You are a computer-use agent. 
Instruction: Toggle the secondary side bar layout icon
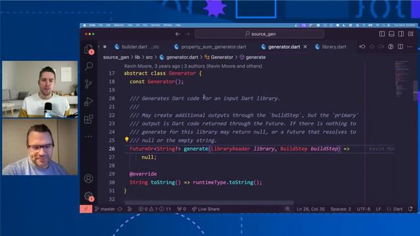pyautogui.click(x=401, y=34)
